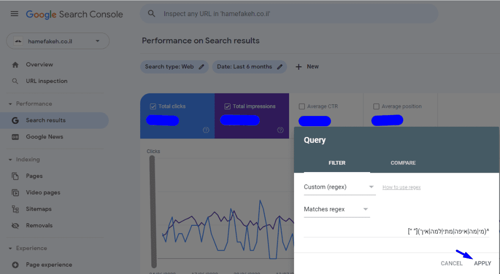
Task: Open Sitemaps from the sidebar
Action: pyautogui.click(x=39, y=209)
